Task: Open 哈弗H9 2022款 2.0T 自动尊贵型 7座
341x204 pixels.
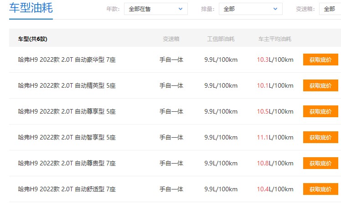Action: pyautogui.click(x=67, y=163)
